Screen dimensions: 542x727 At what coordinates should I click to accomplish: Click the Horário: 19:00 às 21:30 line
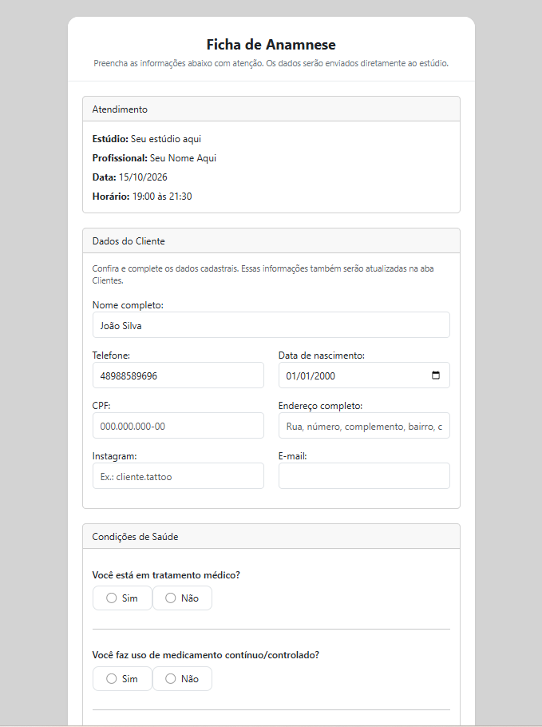point(142,196)
